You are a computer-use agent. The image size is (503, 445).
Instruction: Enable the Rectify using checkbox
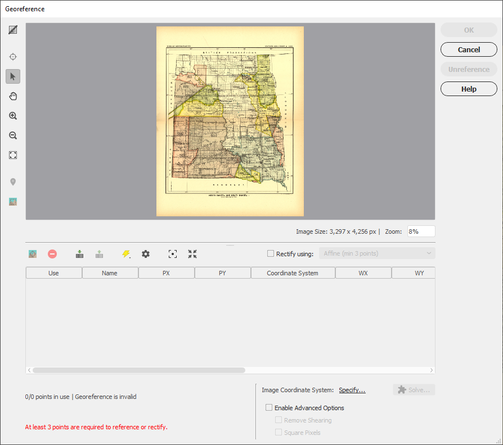271,254
